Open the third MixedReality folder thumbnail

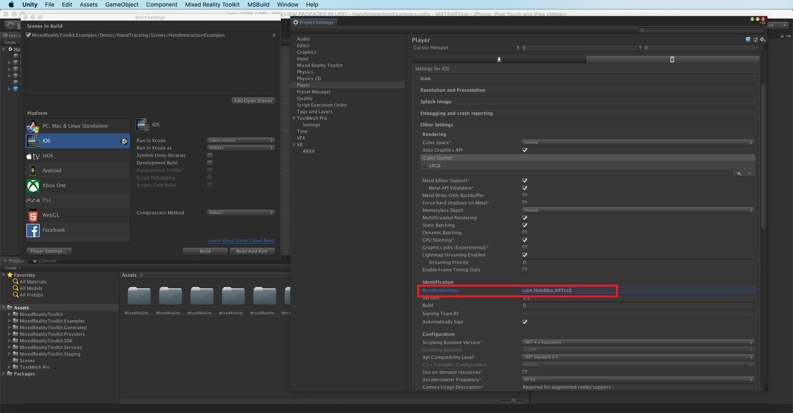(202, 297)
